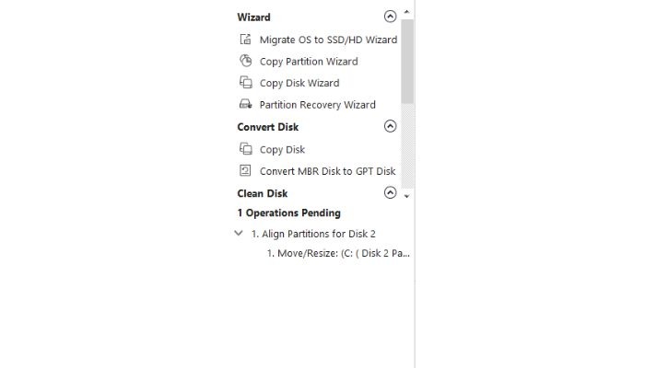This screenshot has height=368, width=645.
Task: Collapse the Convert Disk section
Action: [x=390, y=126]
